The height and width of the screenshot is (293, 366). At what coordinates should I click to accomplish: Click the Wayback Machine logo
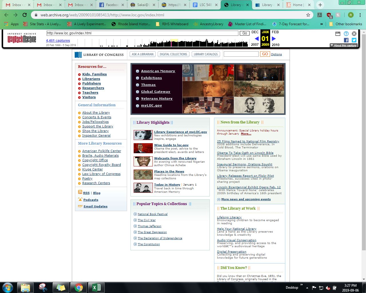click(x=22, y=38)
